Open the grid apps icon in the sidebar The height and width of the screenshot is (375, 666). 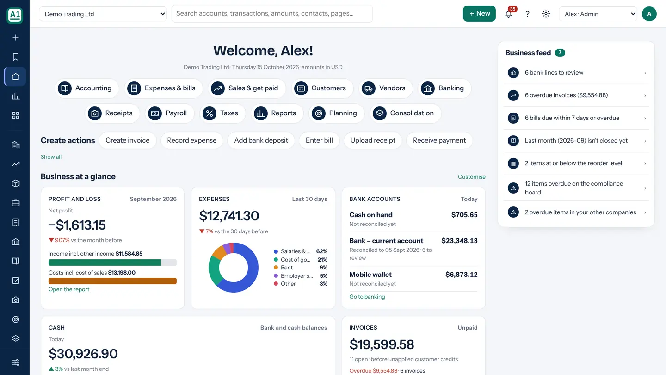pos(16,115)
